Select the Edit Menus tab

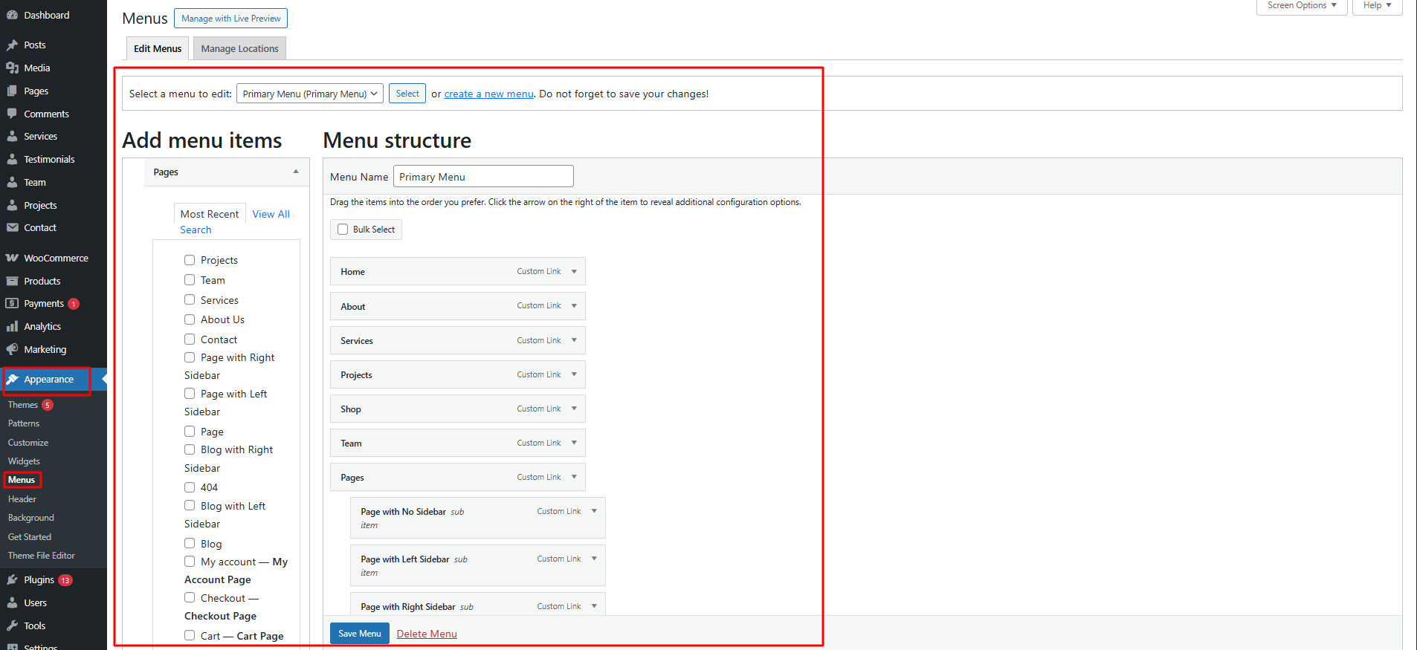tap(158, 48)
